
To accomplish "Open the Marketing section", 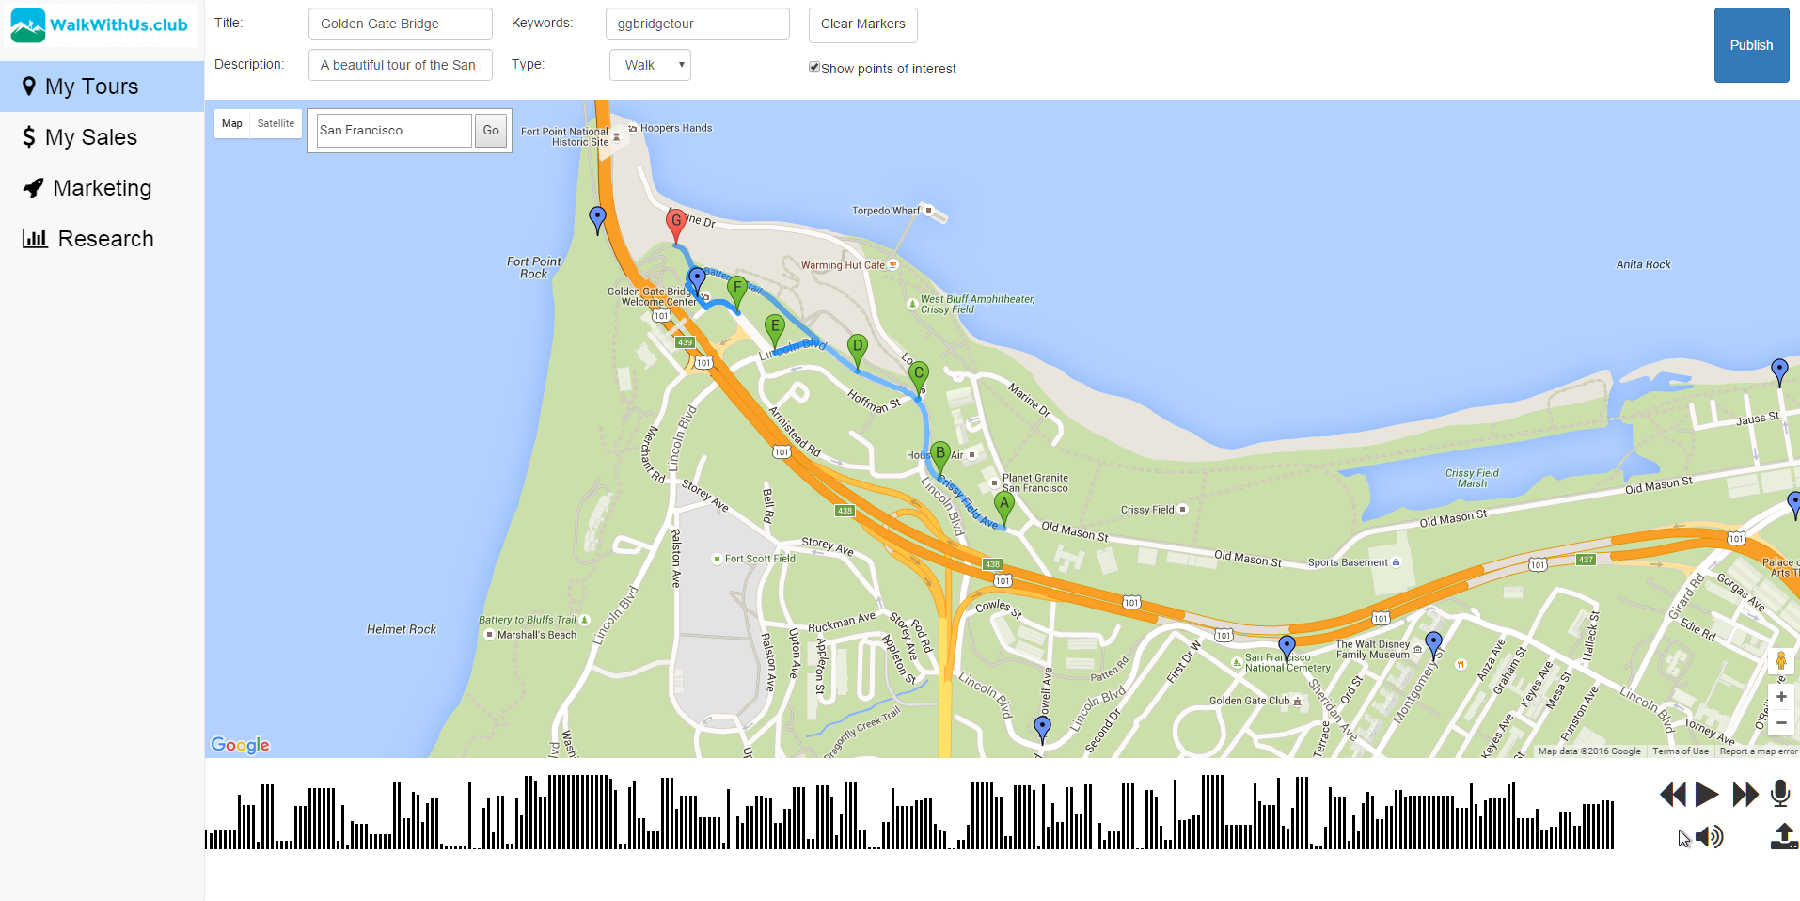I will [102, 188].
